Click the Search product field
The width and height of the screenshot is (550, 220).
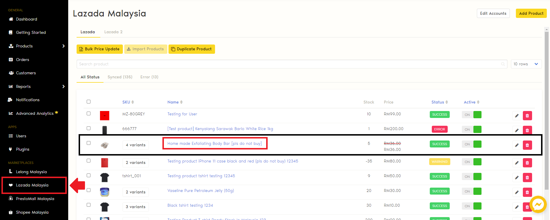(x=292, y=64)
